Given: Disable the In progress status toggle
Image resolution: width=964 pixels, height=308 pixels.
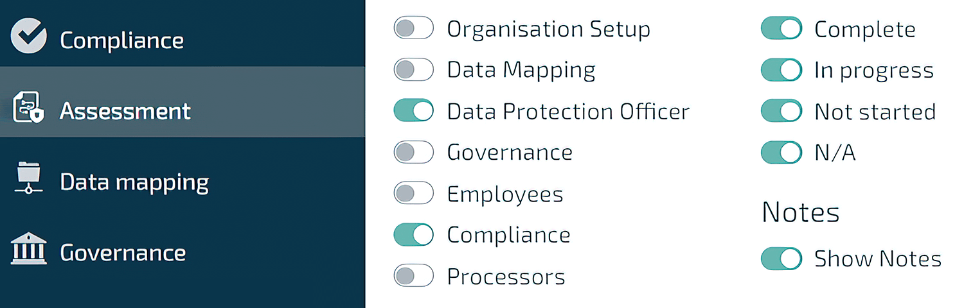Looking at the screenshot, I should pyautogui.click(x=781, y=69).
